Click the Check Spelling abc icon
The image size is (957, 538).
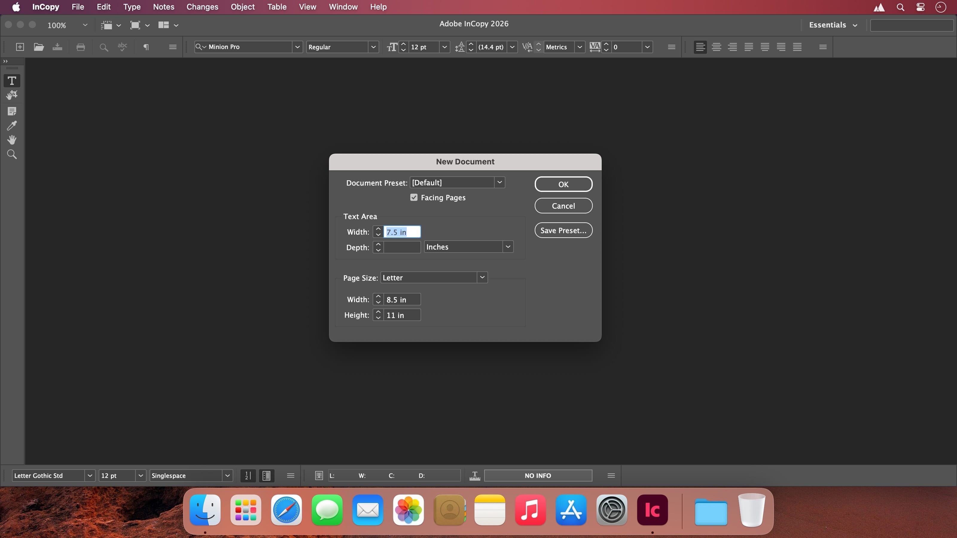122,47
